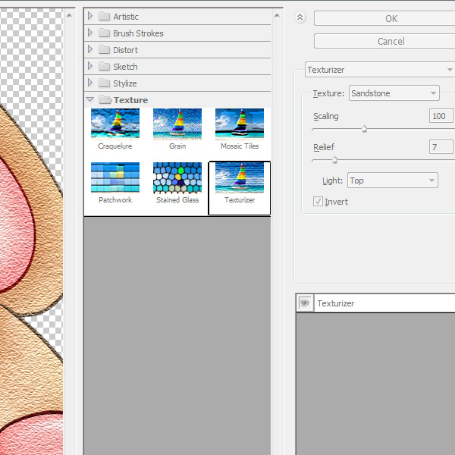The width and height of the screenshot is (455, 455).
Task: Expand the Distort filter folder
Action: tap(90, 49)
